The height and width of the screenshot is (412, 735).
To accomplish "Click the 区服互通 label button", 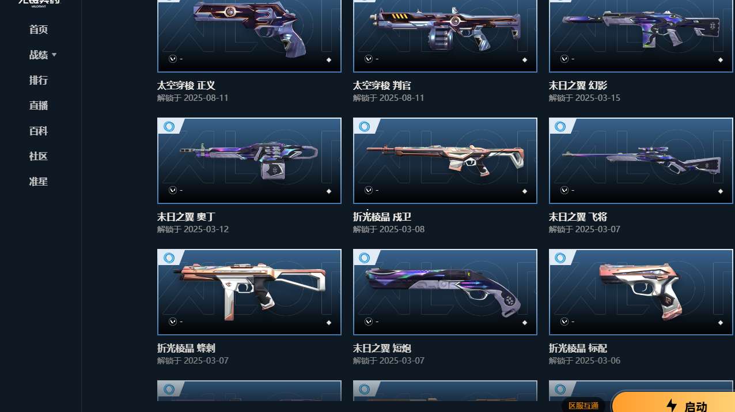I will pos(584,406).
